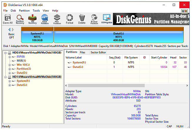Click the scroll right arrow of partition table
Viewport: 192px width, 130px height.
point(187,85)
